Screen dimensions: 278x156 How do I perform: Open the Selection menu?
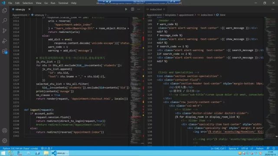[x=28, y=3]
